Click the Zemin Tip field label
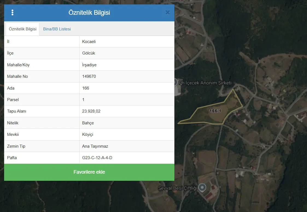 click(16, 146)
